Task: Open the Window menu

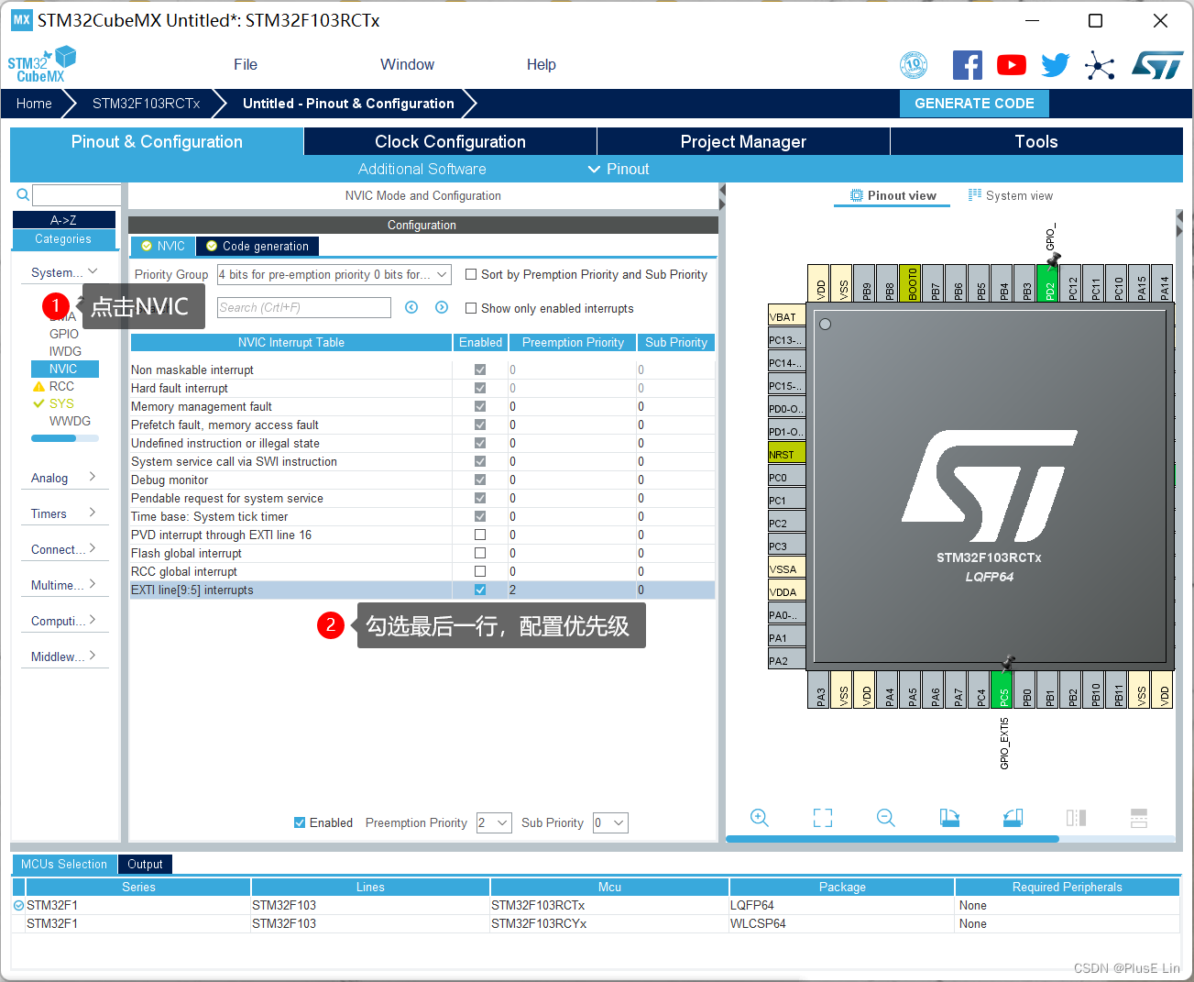Action: 407,64
